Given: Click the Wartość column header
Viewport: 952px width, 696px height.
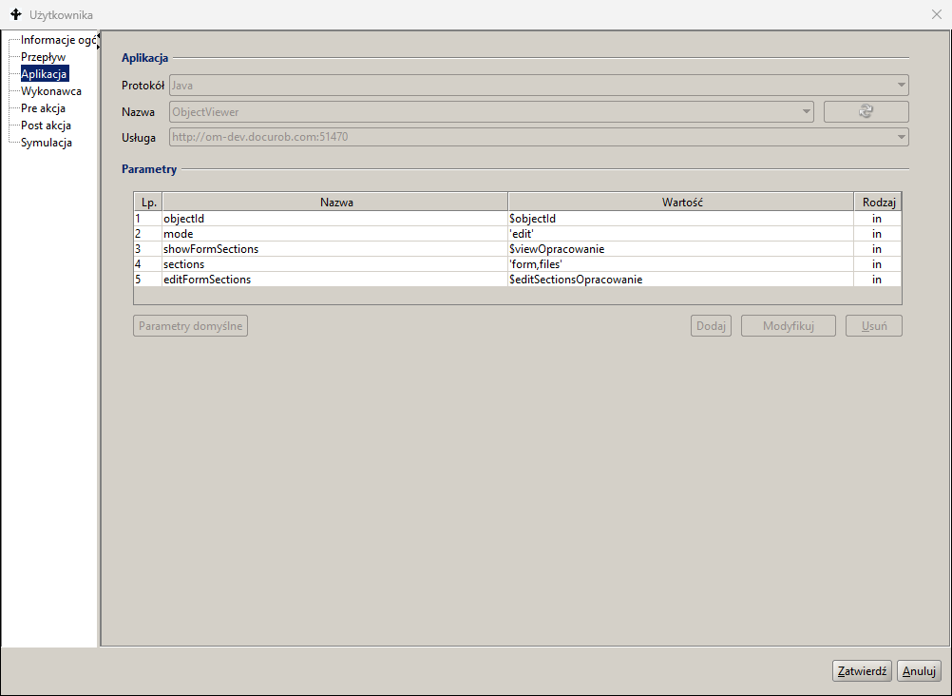Looking at the screenshot, I should 680,202.
